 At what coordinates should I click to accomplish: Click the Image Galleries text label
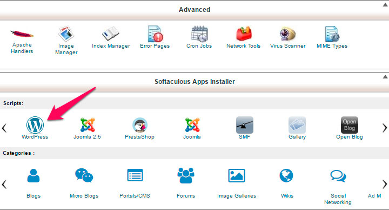pyautogui.click(x=237, y=196)
